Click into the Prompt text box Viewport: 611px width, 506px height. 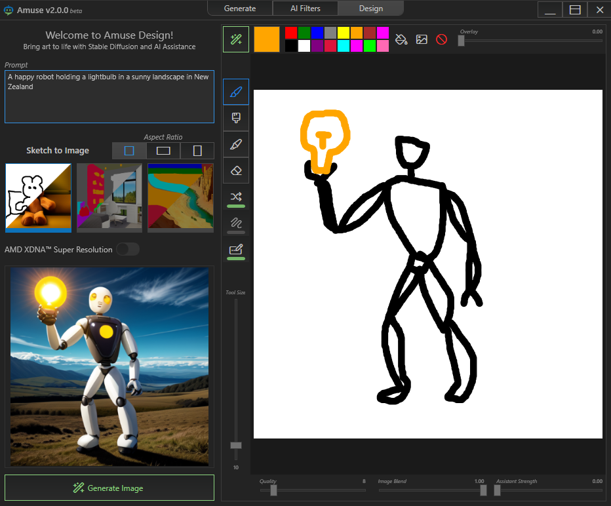tap(109, 97)
